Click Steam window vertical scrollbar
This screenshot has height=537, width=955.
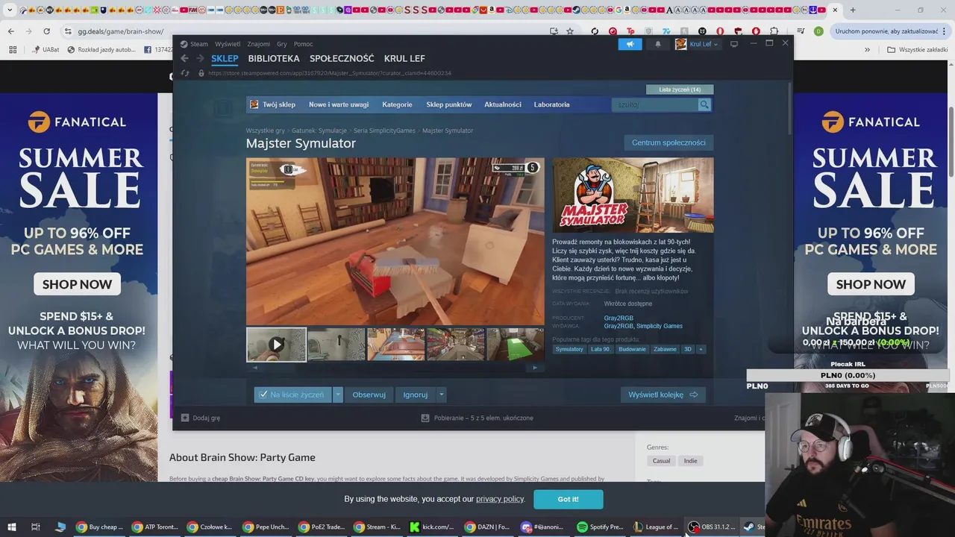pos(789,109)
